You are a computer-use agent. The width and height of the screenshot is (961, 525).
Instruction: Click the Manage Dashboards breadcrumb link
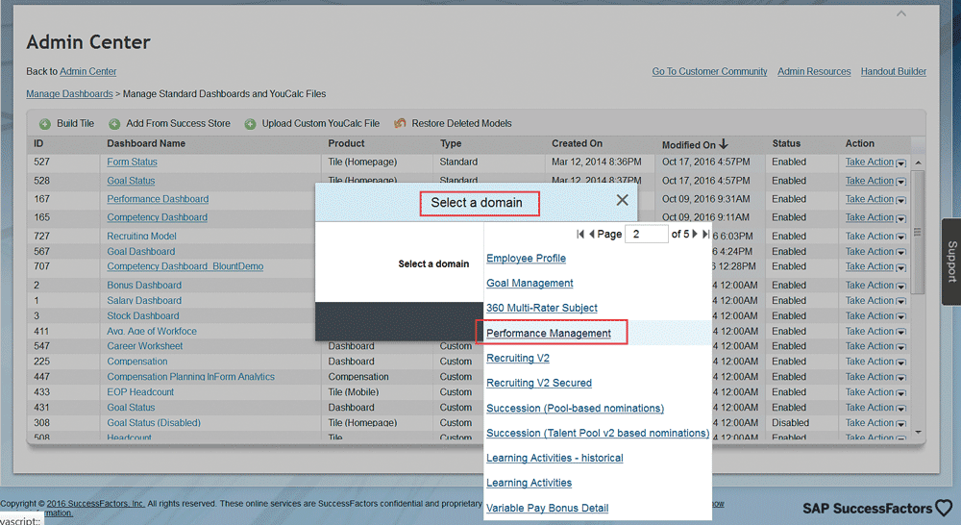coord(69,94)
